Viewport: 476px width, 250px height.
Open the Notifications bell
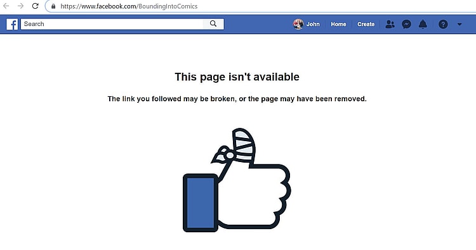pos(423,24)
